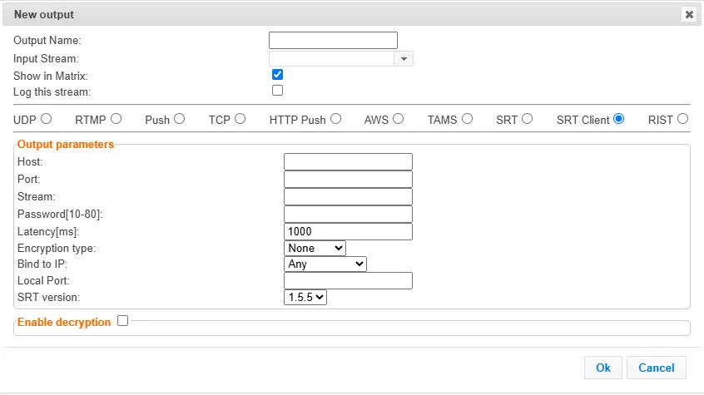This screenshot has width=704, height=395.
Task: Click the Host input field
Action: [x=348, y=161]
